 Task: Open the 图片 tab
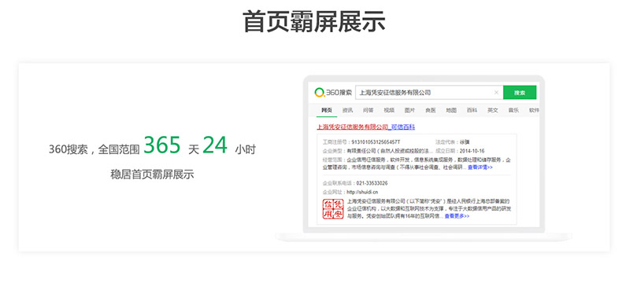click(409, 110)
